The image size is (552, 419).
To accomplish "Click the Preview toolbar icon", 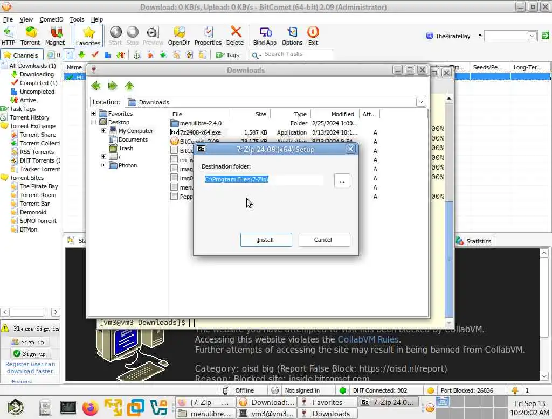I will tap(153, 36).
